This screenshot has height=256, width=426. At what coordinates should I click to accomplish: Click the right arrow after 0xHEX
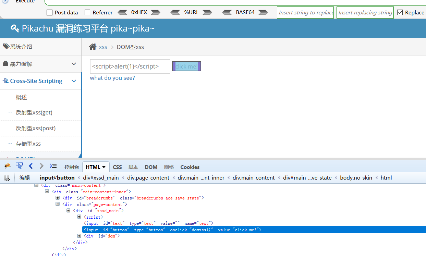click(155, 12)
